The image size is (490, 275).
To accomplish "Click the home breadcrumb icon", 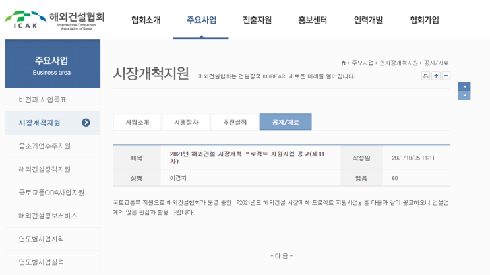I will tap(343, 63).
